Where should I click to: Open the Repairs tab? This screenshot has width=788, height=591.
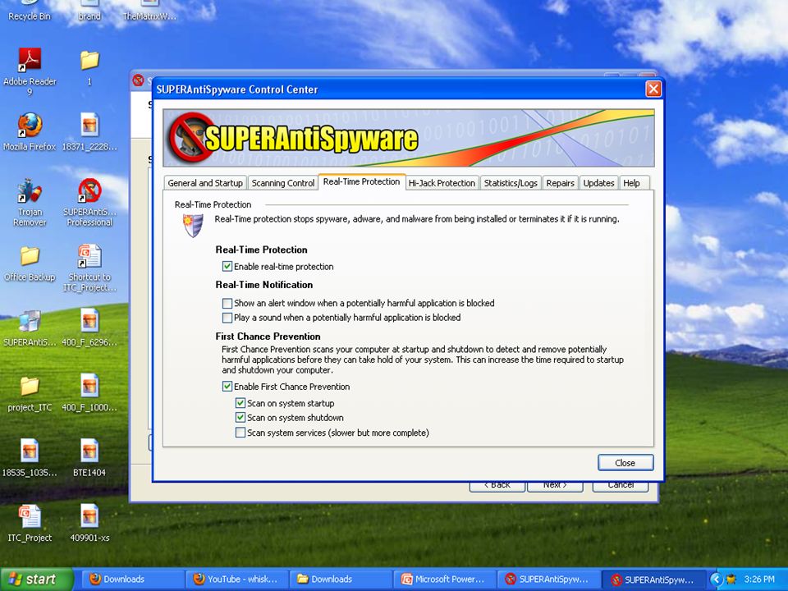[x=560, y=183]
